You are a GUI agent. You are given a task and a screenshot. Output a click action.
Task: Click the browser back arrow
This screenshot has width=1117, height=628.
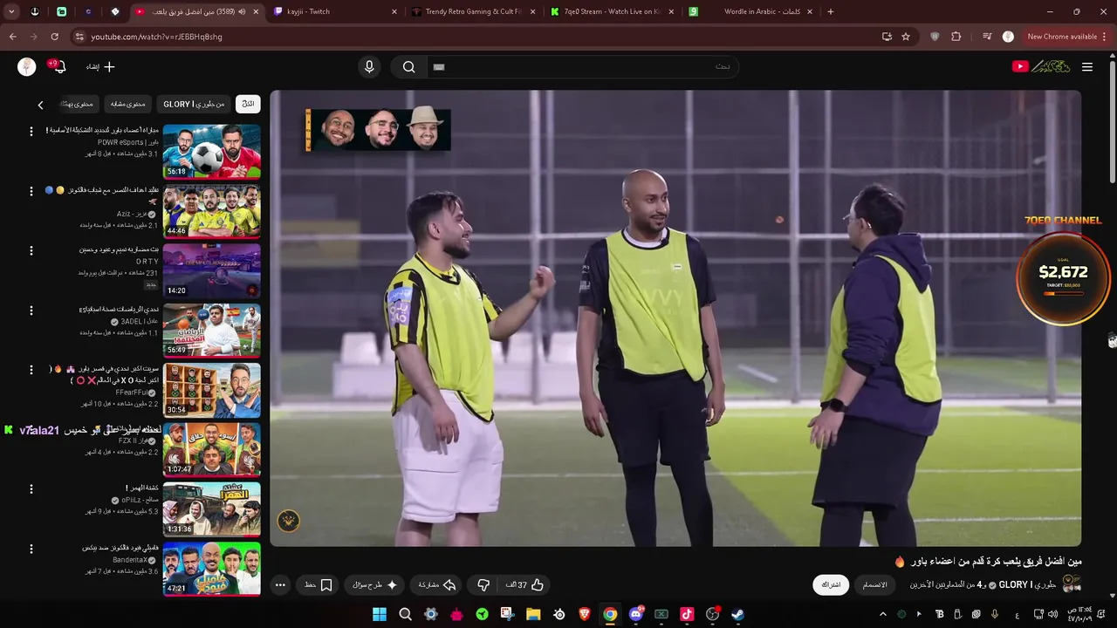tap(12, 37)
